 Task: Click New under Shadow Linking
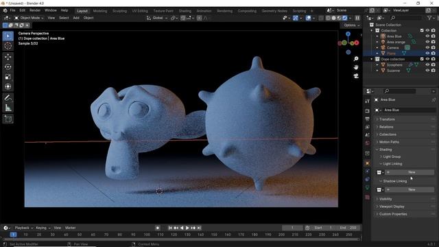pos(410,189)
